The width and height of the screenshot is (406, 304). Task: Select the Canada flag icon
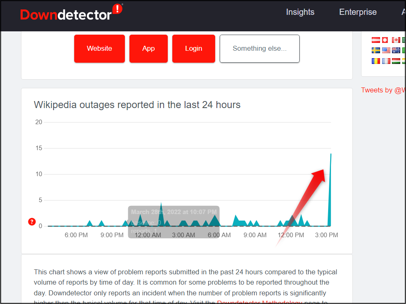pyautogui.click(x=396, y=40)
